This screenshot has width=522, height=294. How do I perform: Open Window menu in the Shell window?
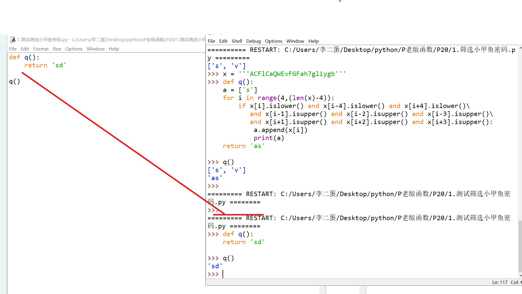(x=295, y=41)
